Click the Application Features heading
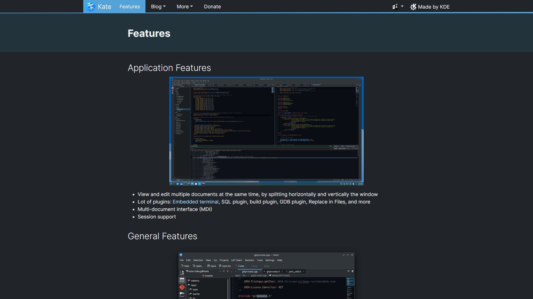 point(169,68)
